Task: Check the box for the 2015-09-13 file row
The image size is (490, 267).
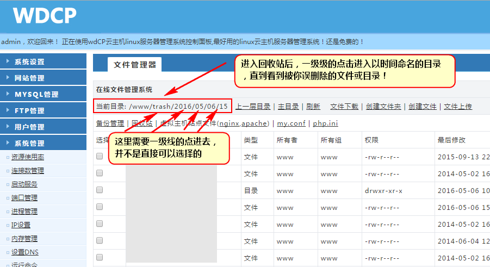Action: click(x=100, y=157)
